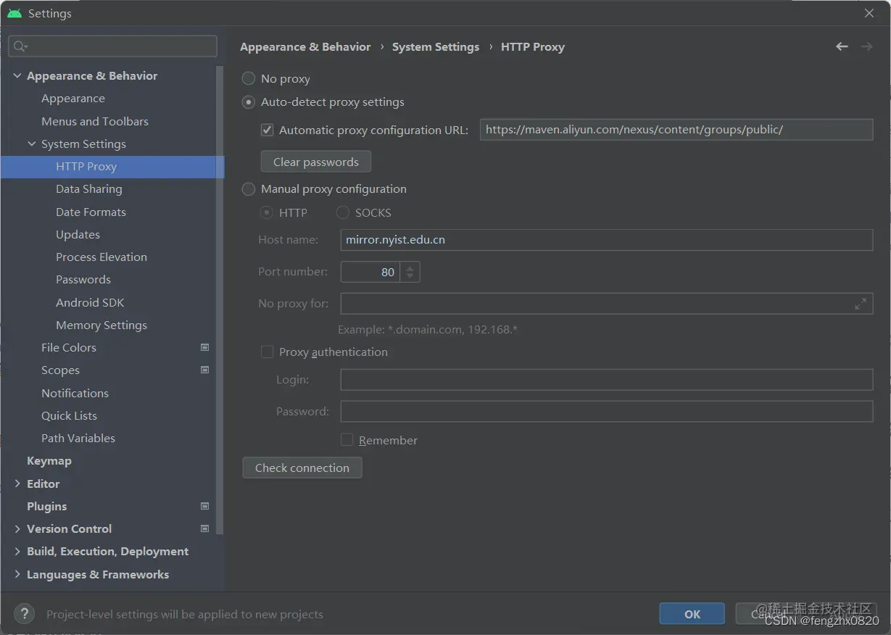Viewport: 891px width, 635px height.
Task: Go to Memory Settings page
Action: tap(101, 325)
